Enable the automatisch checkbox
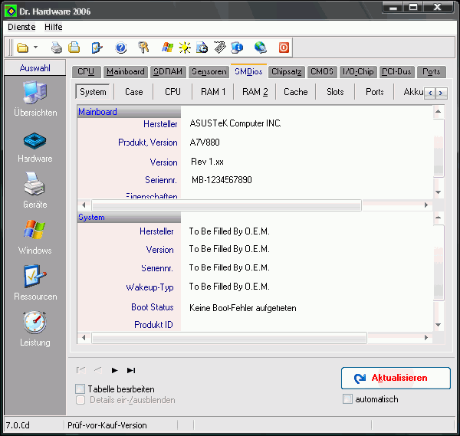The width and height of the screenshot is (460, 436). [347, 399]
